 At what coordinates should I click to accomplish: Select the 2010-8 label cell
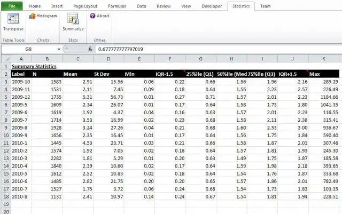[21, 196]
